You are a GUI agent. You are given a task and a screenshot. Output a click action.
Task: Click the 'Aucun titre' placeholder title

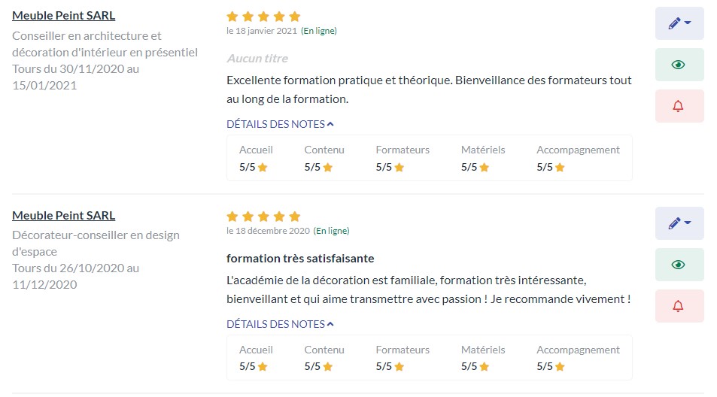257,59
